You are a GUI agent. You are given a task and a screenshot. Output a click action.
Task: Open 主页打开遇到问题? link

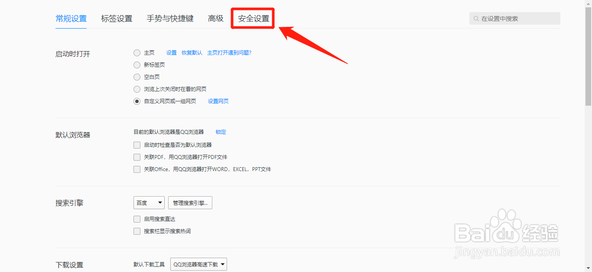[x=230, y=52]
